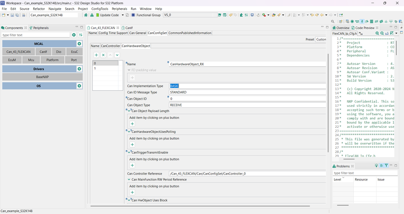Screen dimensions: 404x214
Task: Switch to the CanIf editor tab
Action: [127, 28]
